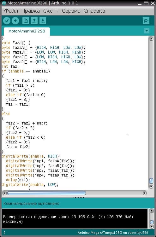156x237 pixels.
Task: Close the Arduino window
Action: (153, 3)
